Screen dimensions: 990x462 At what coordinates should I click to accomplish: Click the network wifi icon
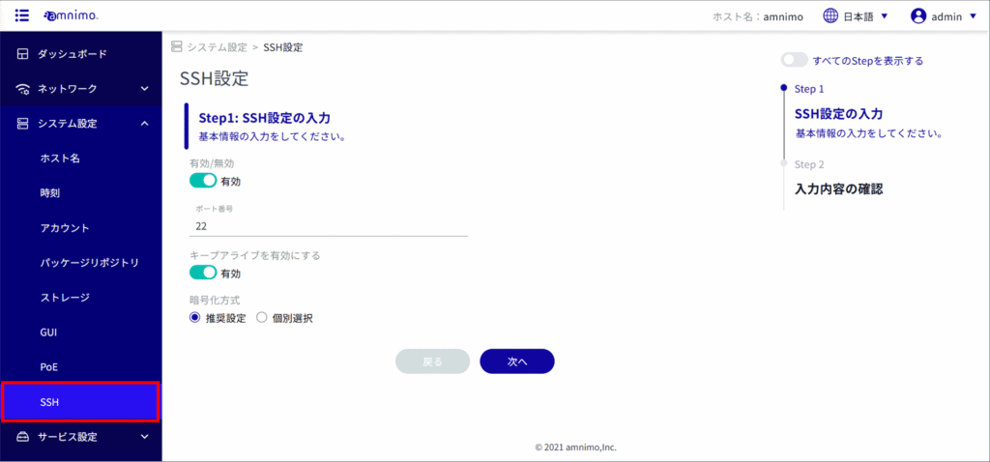coord(23,89)
